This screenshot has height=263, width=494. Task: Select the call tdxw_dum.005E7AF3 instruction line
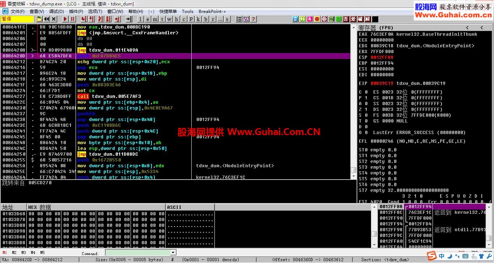(x=176, y=96)
